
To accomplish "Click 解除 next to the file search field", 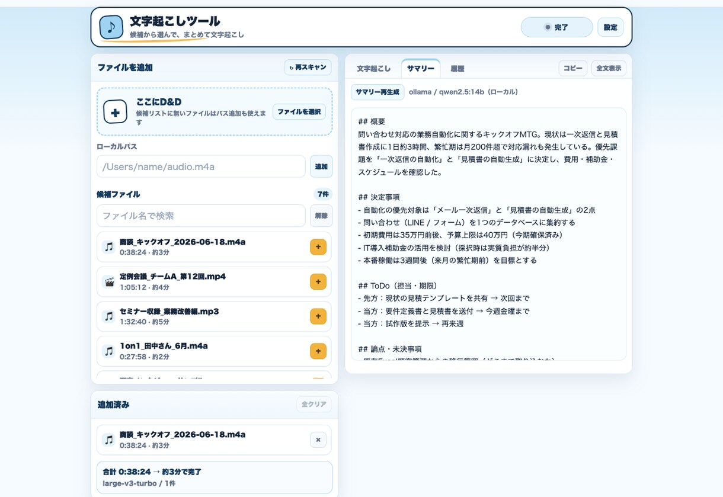I will click(321, 216).
